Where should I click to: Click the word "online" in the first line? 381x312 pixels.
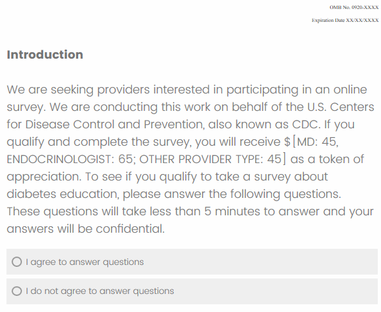click(350, 90)
